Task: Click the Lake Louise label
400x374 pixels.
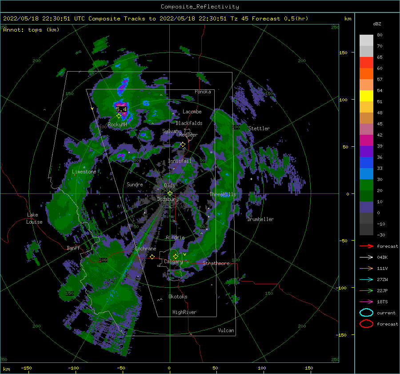Action: [34, 218]
